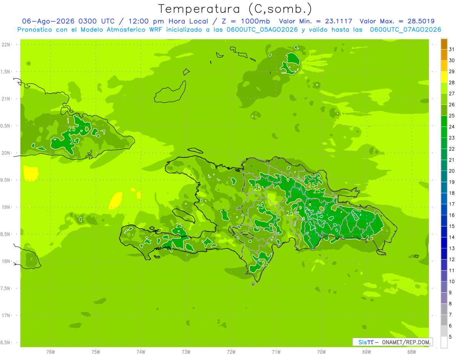This screenshot has height=357, width=462.
Task: Click the legend swatch between 27 and 28
Action: pyautogui.click(x=444, y=88)
